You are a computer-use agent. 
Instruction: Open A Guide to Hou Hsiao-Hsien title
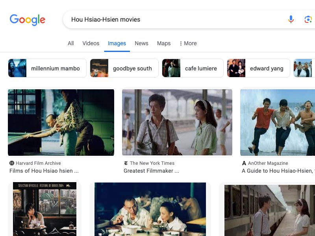(x=278, y=171)
